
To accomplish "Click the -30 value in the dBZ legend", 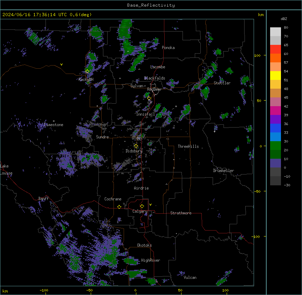I will [287, 185].
